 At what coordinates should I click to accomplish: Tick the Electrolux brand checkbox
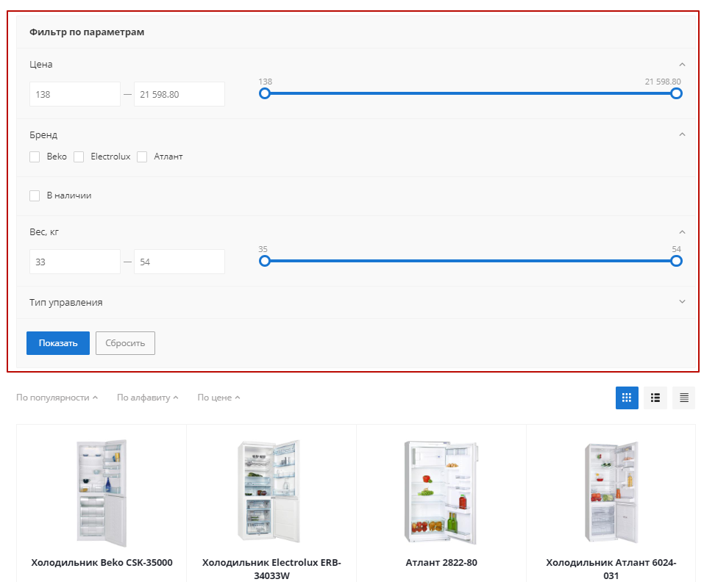tap(79, 157)
